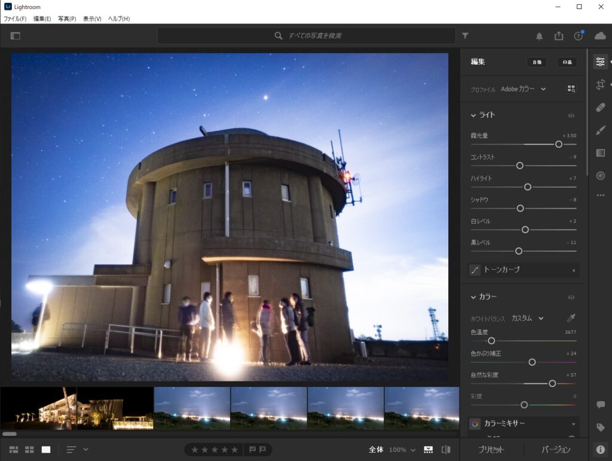The height and width of the screenshot is (461, 612).
Task: Click the プリセット button
Action: tap(491, 450)
